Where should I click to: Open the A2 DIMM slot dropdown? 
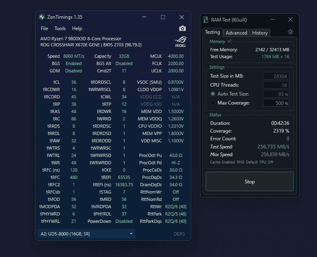(x=86, y=234)
